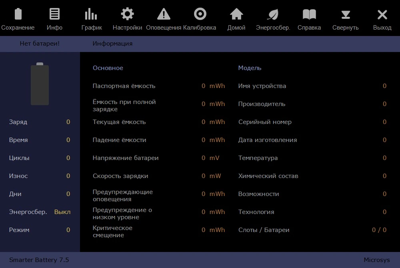
Task: Open Калибровка target icon
Action: 200,14
